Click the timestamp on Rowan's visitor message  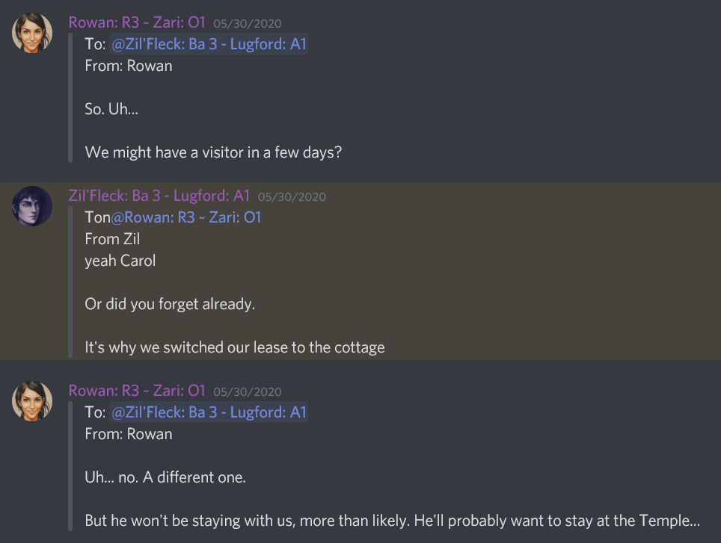247,23
